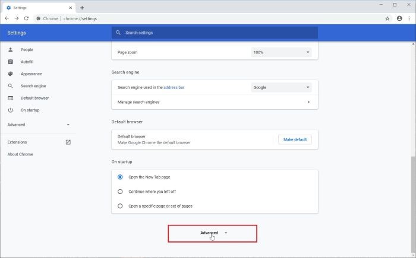The height and width of the screenshot is (258, 416).
Task: Expand Advanced section in the sidebar
Action: [39, 125]
